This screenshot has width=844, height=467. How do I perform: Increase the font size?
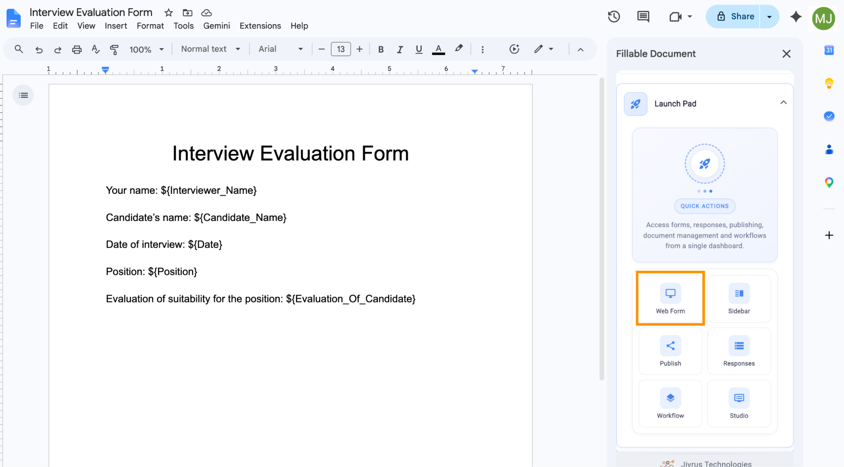tap(359, 49)
